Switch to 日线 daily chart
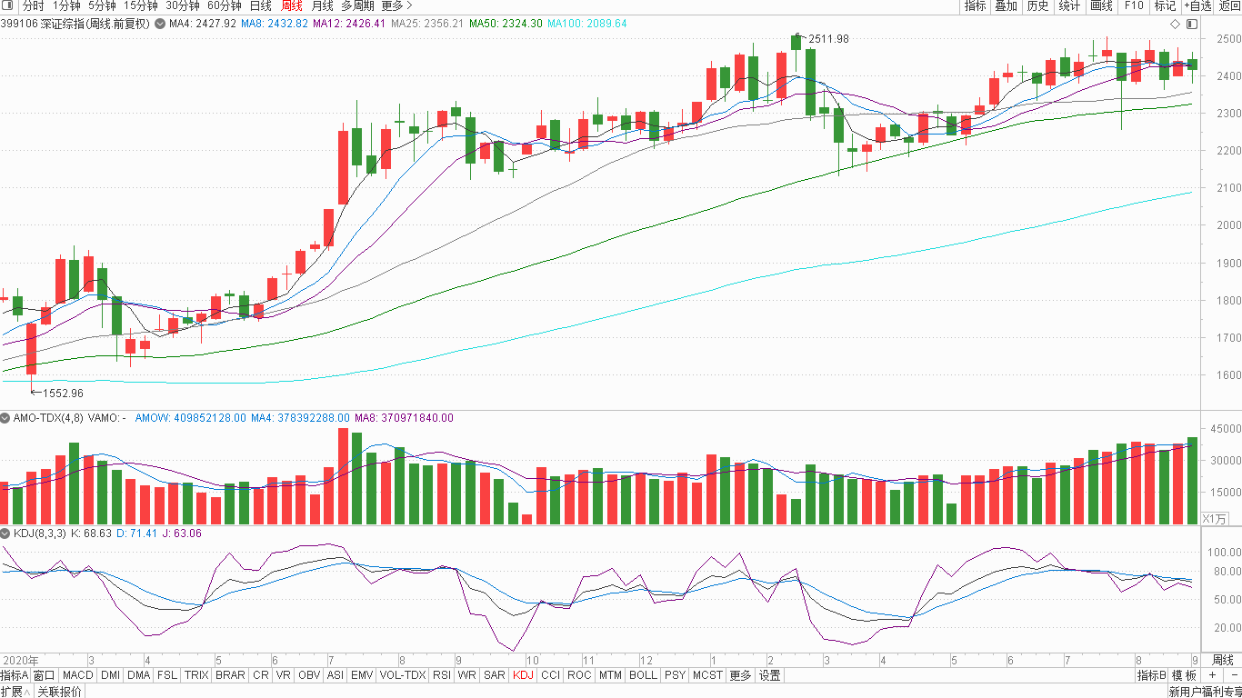Screen dimensions: 1242x698 261,5
